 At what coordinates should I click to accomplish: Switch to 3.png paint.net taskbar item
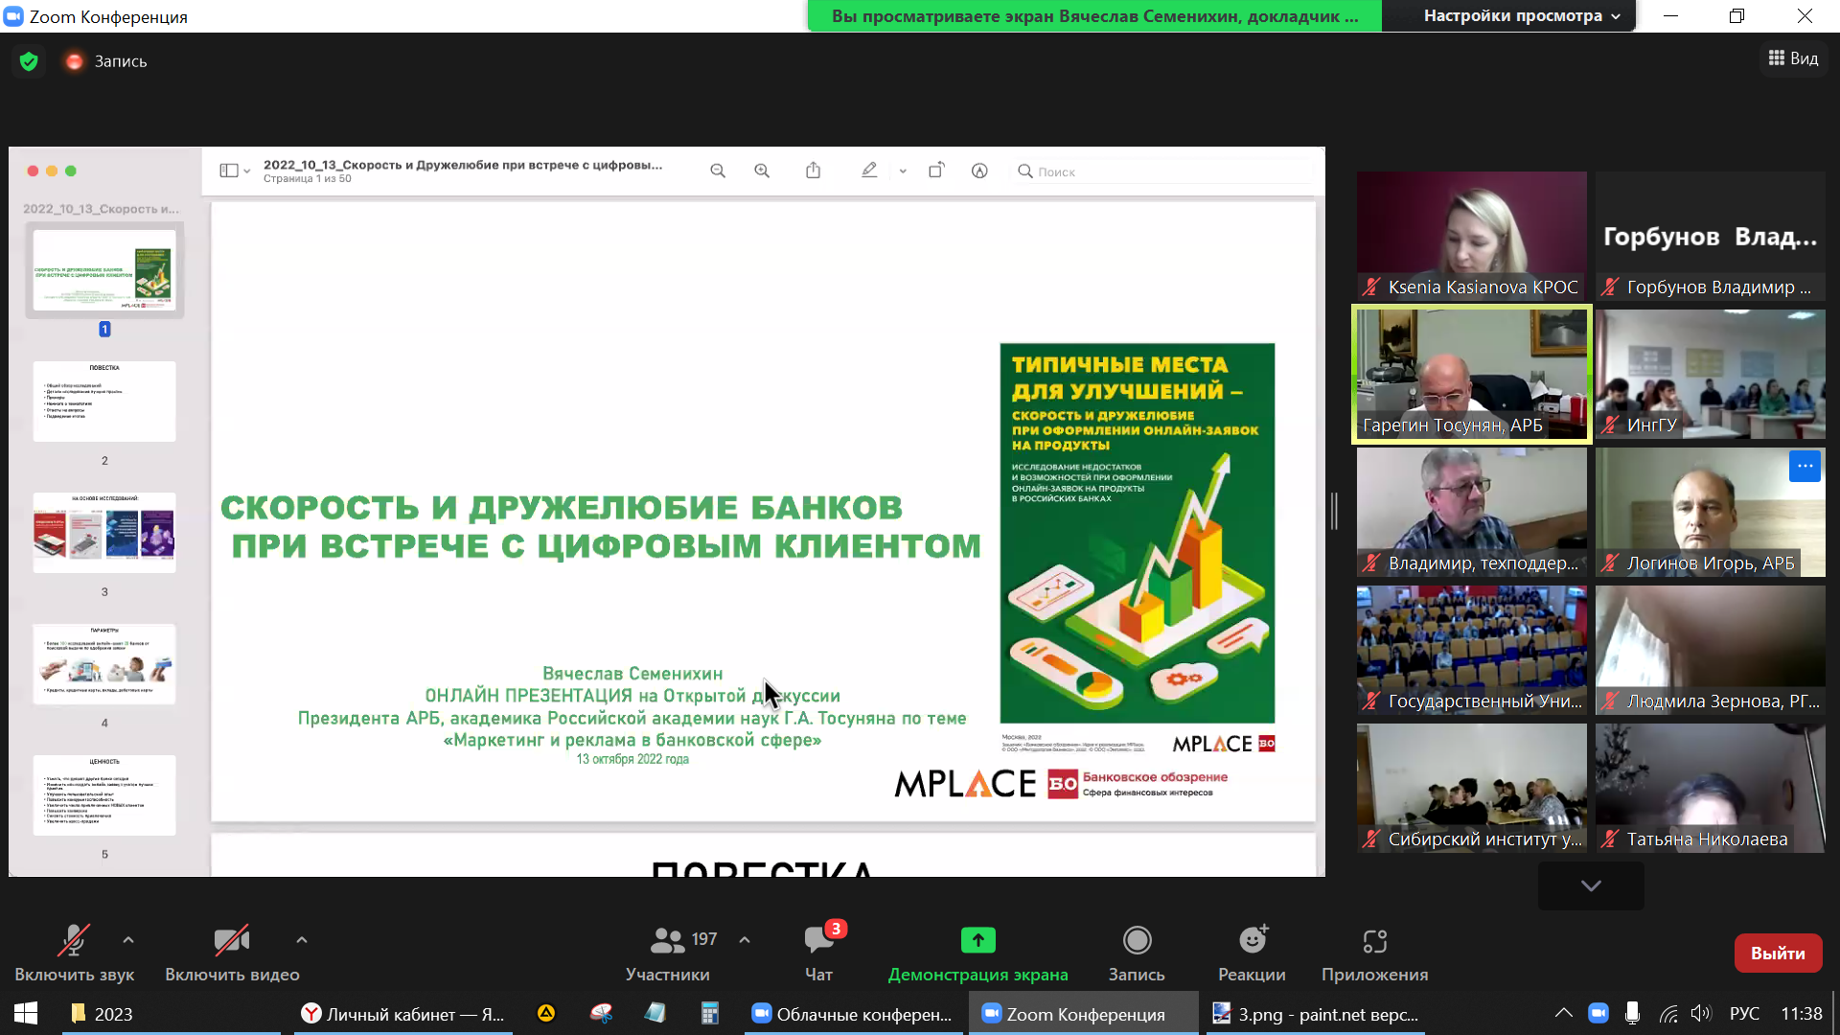point(1315,1014)
